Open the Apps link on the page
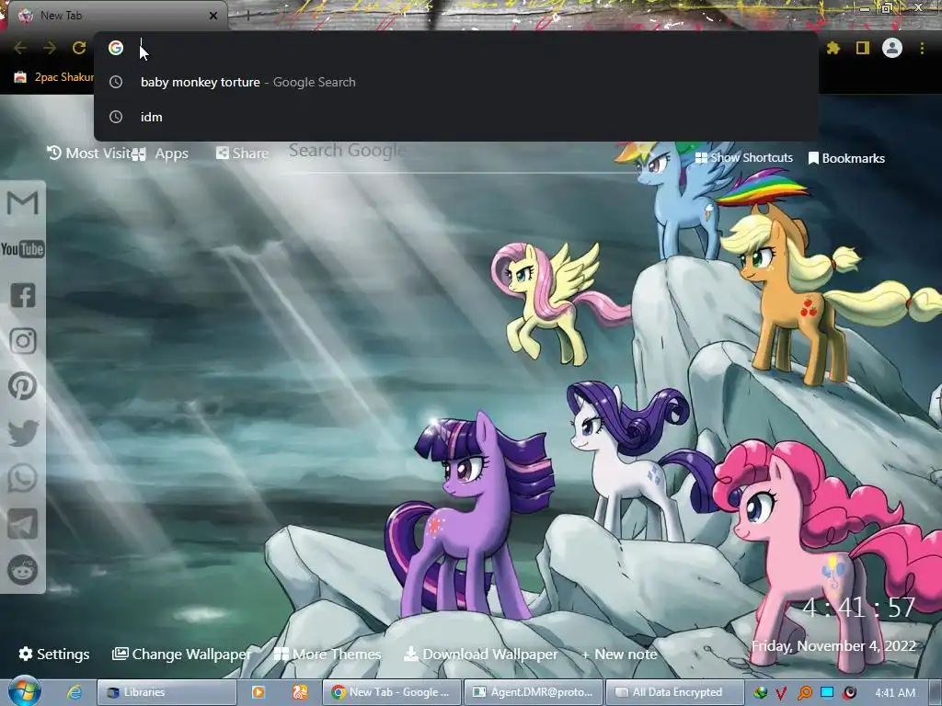 (161, 154)
